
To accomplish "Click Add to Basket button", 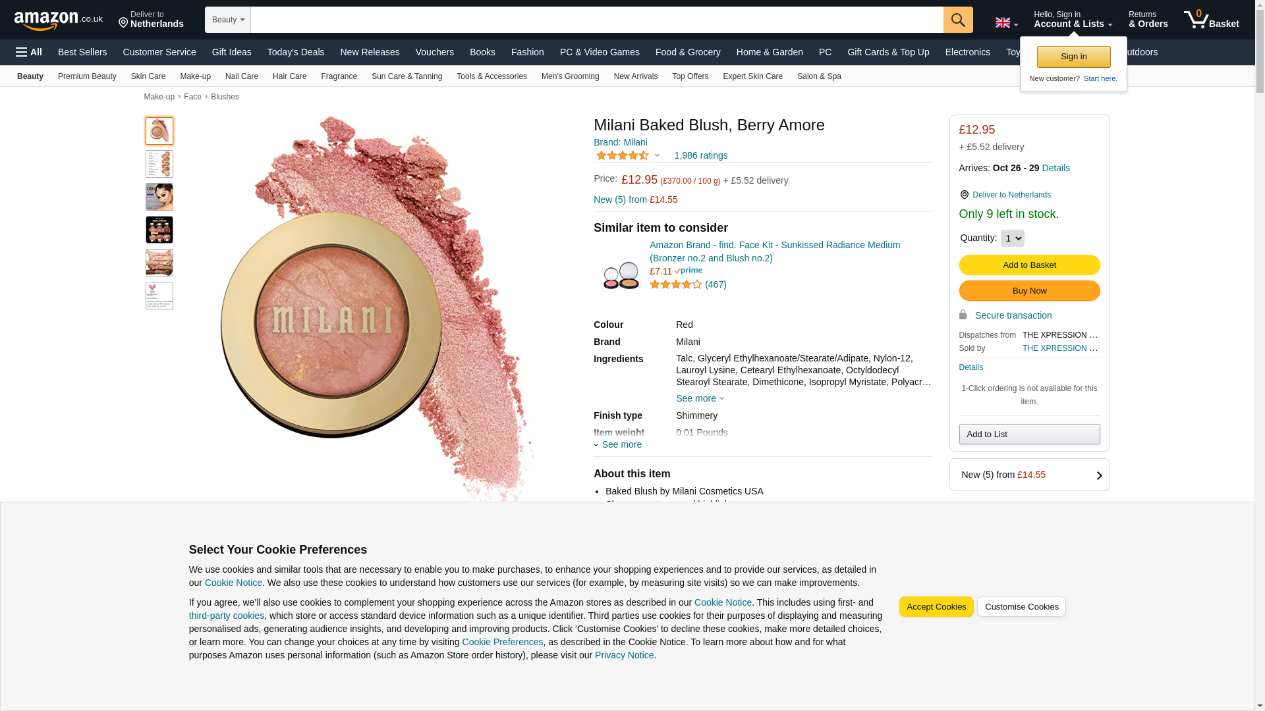I will [1028, 265].
